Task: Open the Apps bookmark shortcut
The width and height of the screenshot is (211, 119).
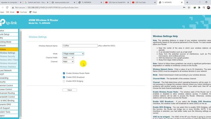Action: coord(2,12)
